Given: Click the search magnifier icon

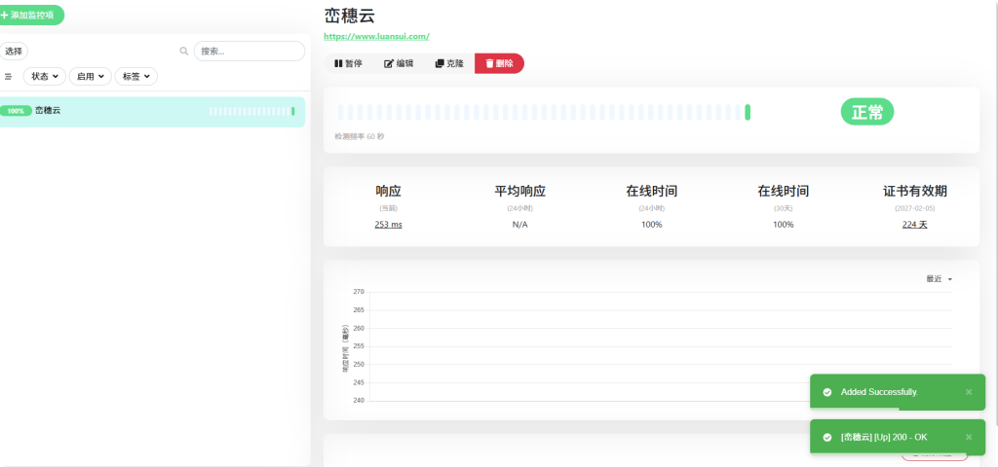Looking at the screenshot, I should coord(184,52).
